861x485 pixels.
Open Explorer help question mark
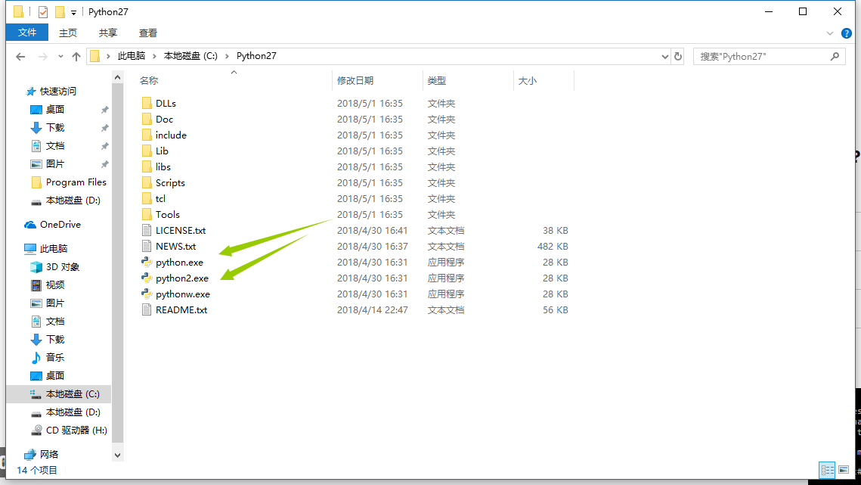847,33
